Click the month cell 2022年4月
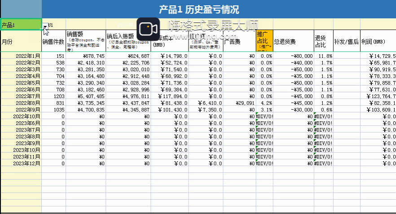 (21, 76)
